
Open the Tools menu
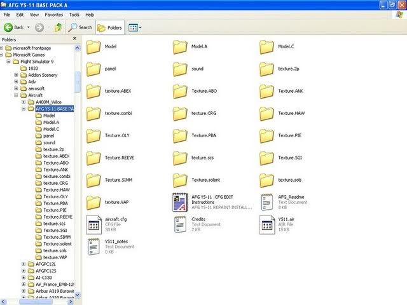tap(74, 15)
